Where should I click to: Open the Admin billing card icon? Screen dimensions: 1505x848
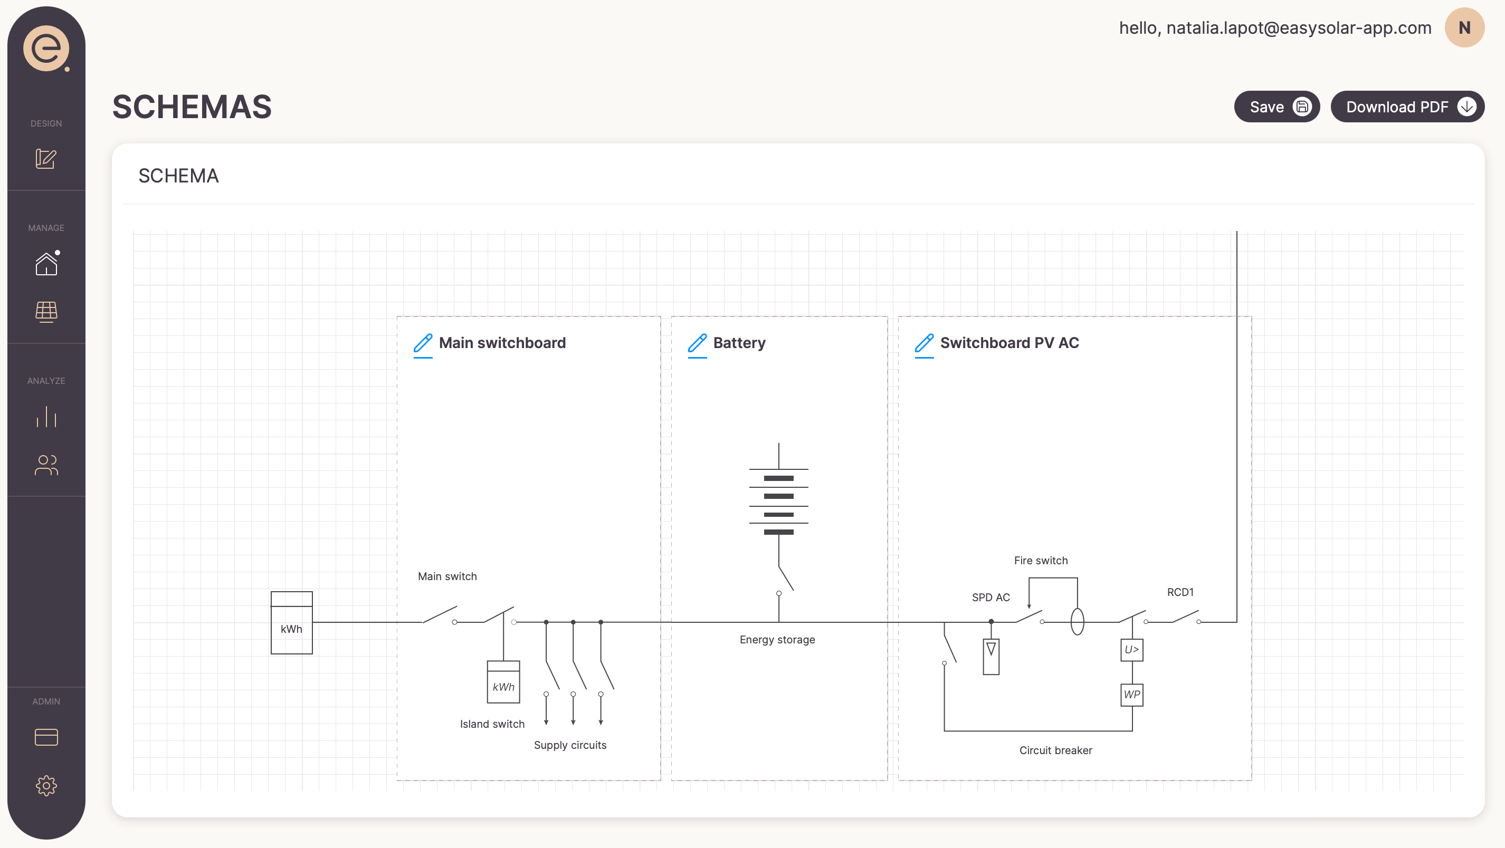click(x=46, y=737)
